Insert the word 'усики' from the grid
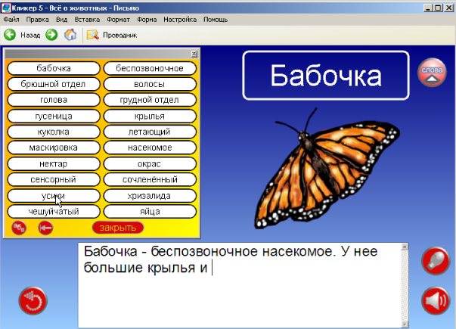 point(53,196)
